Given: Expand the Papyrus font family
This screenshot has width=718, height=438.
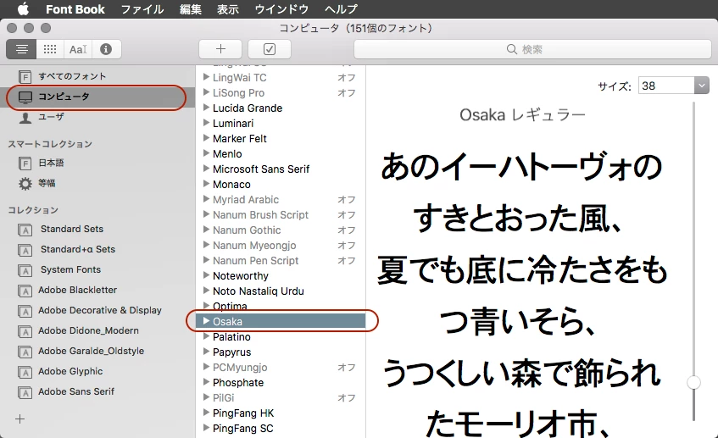Looking at the screenshot, I should 206,352.
